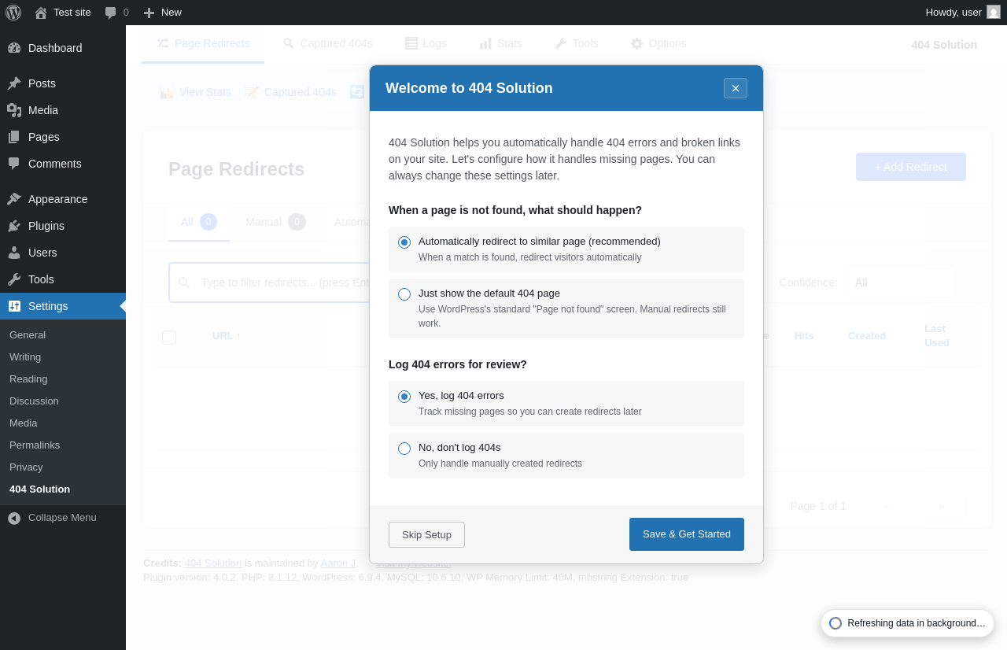
Task: Select the All redirects filter tab
Action: (199, 223)
